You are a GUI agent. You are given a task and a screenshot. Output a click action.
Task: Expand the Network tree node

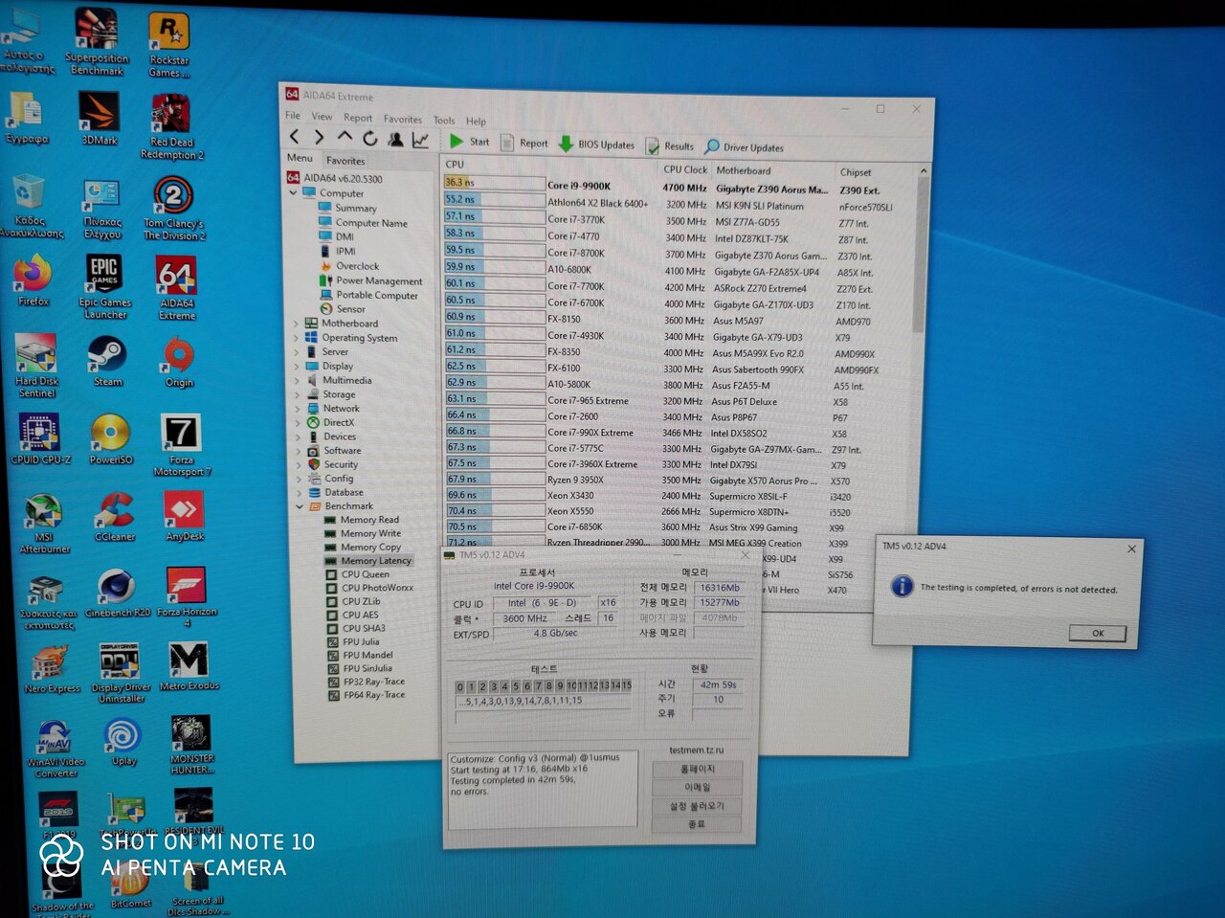coord(298,409)
